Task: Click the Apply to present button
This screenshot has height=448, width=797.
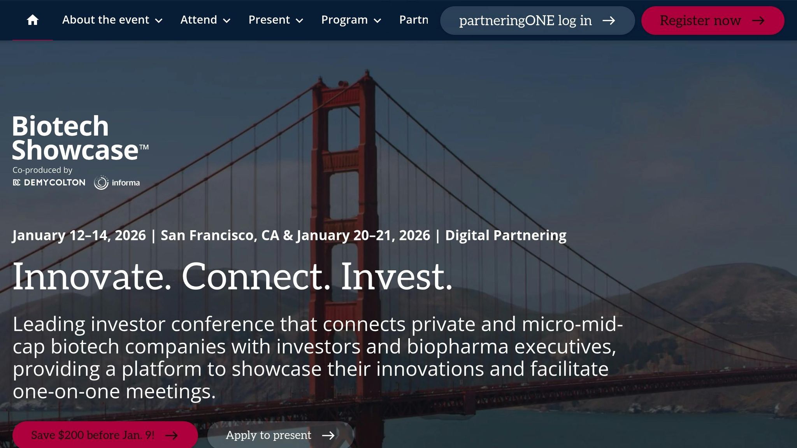Action: [x=280, y=435]
